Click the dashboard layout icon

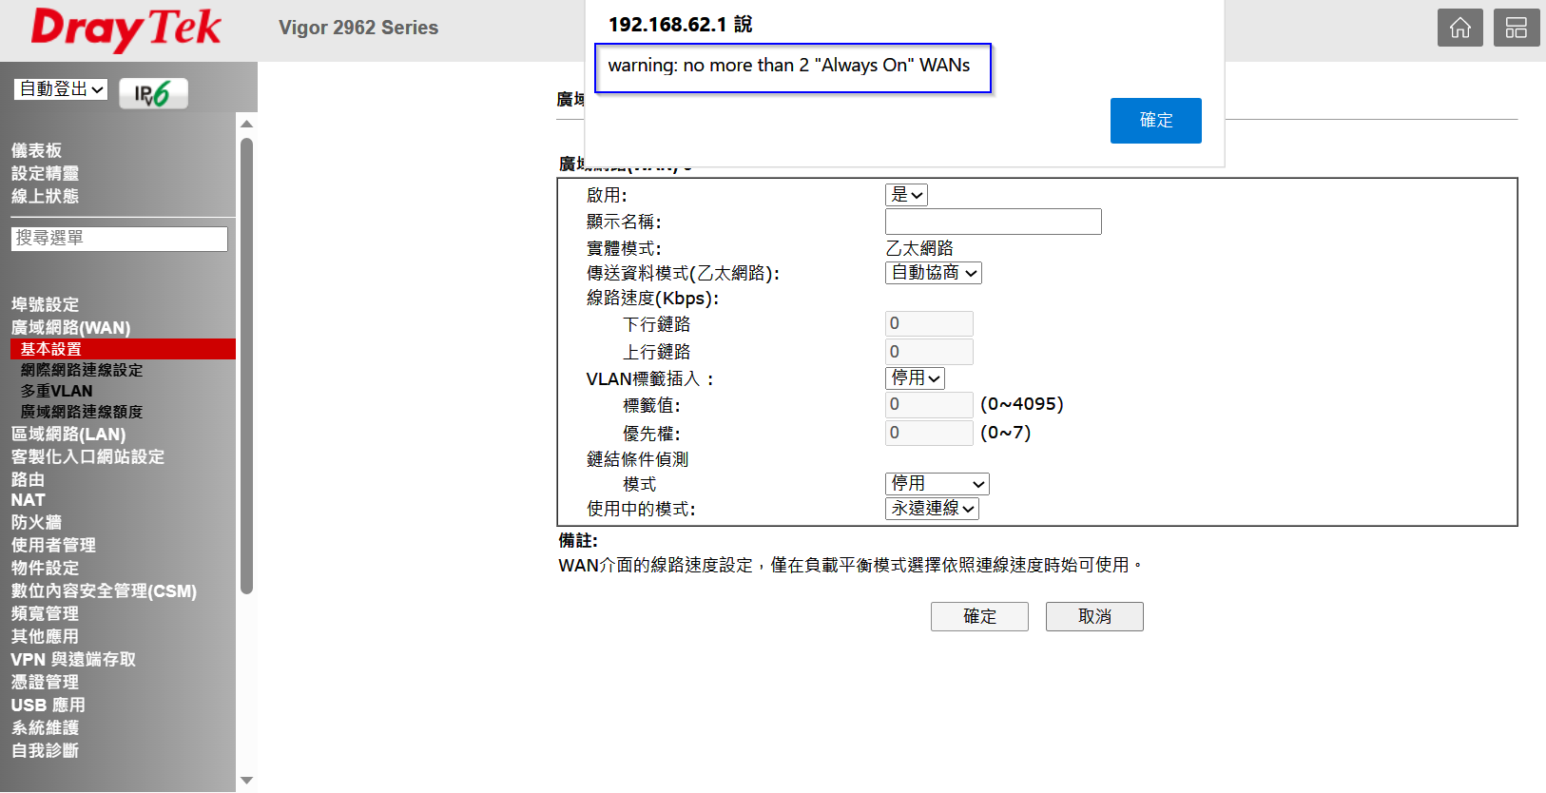[1516, 28]
